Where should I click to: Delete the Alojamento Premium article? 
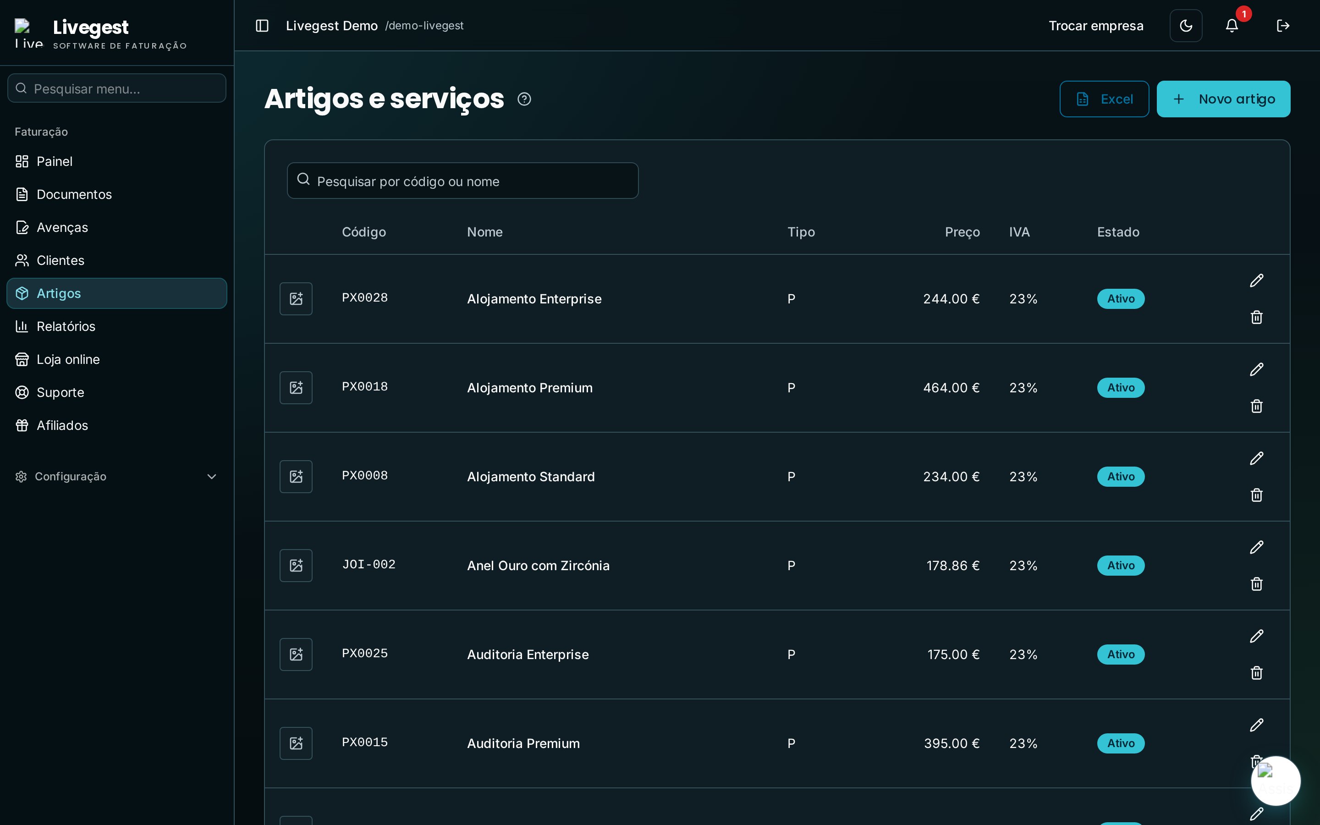(x=1257, y=406)
